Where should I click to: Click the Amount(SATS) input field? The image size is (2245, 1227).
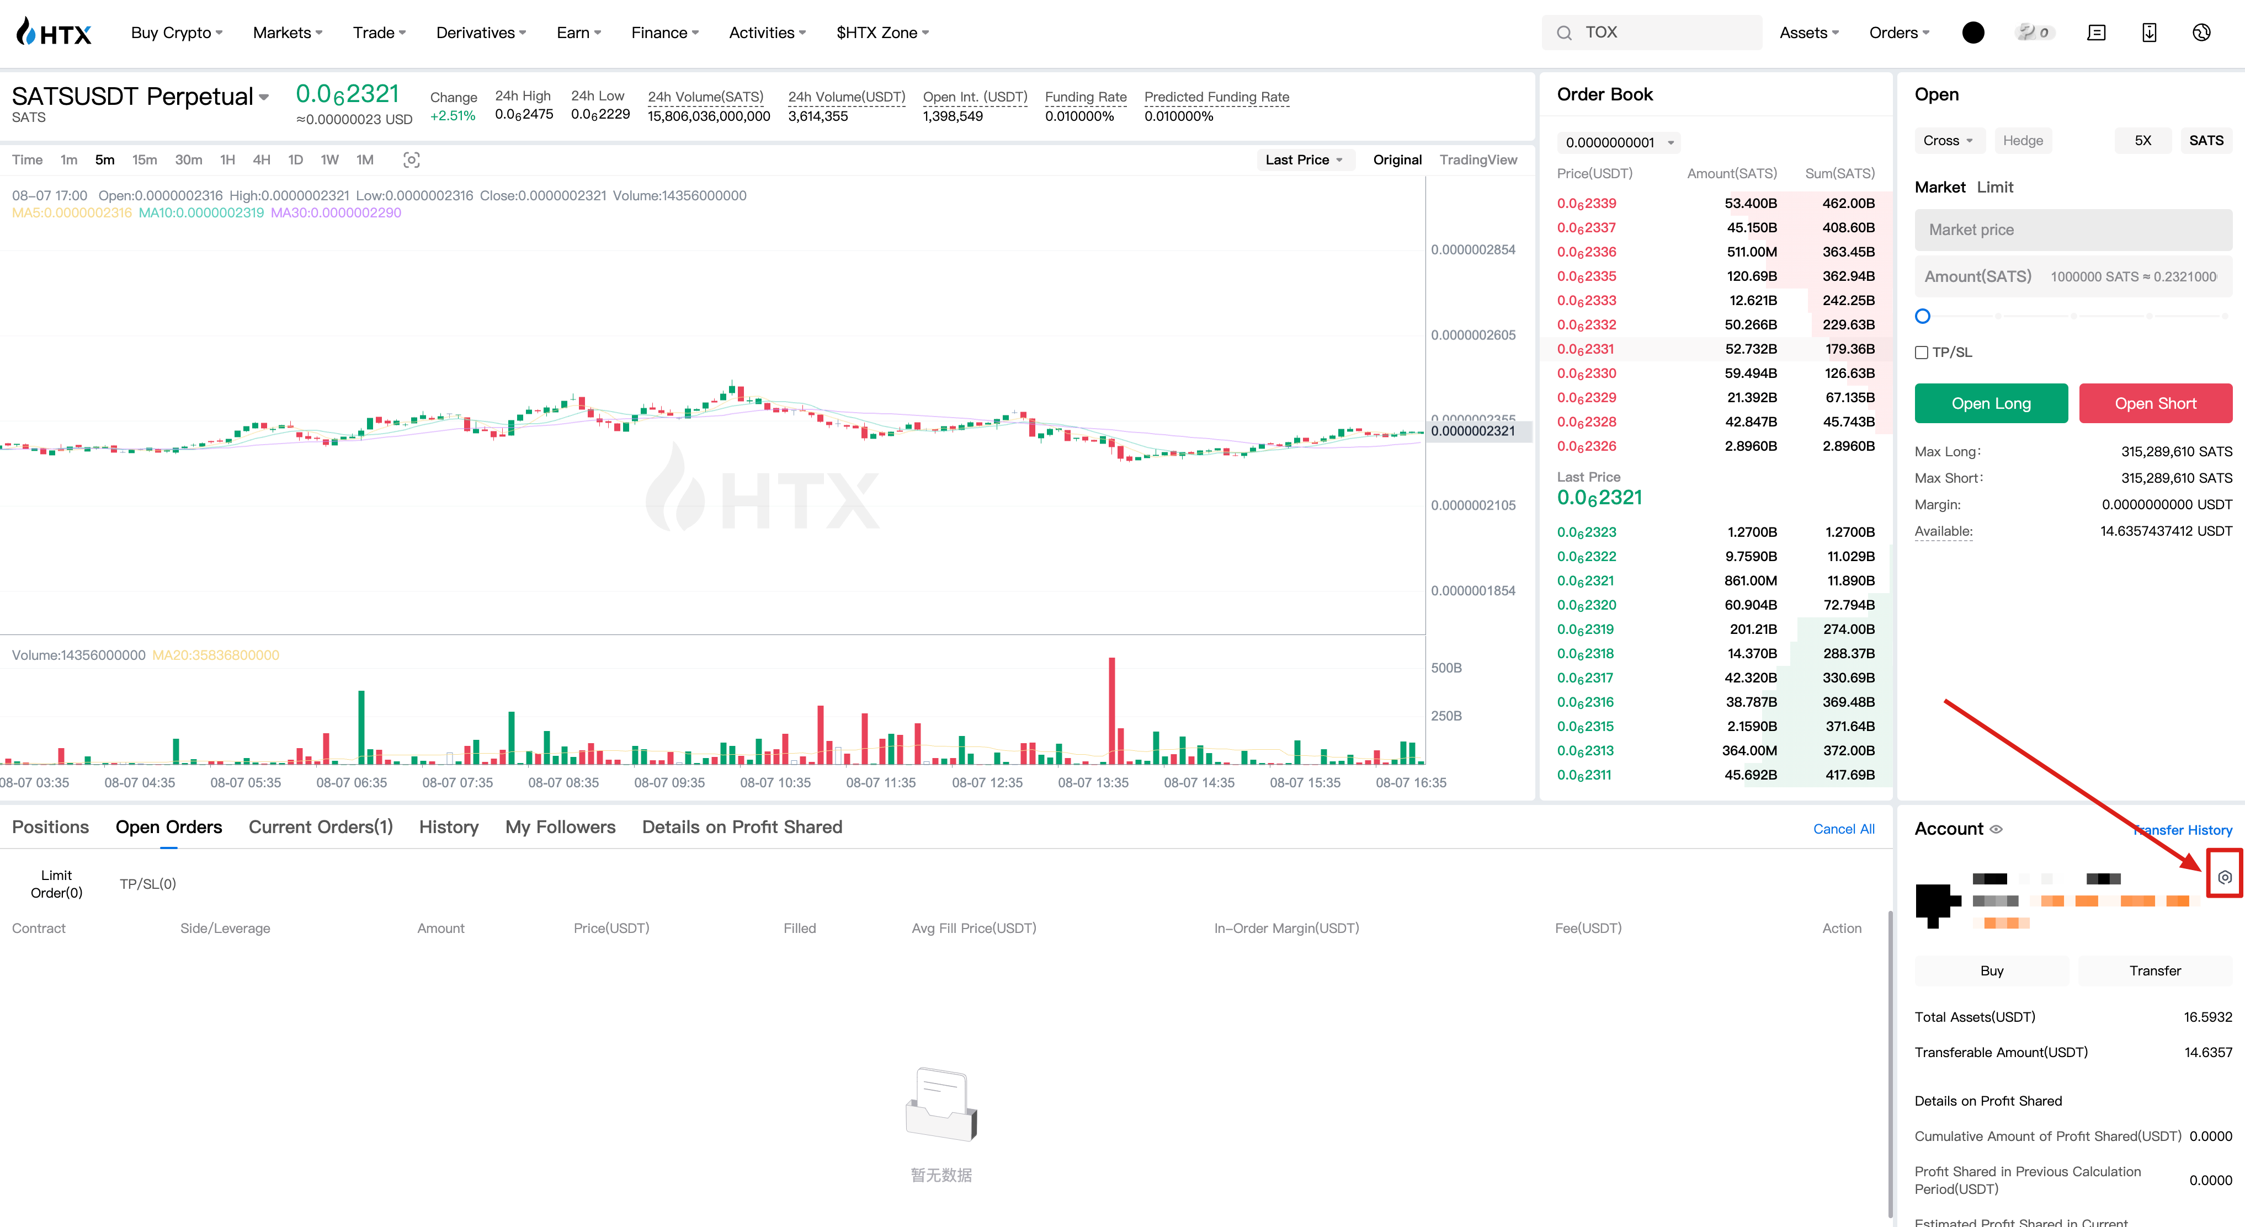pyautogui.click(x=2073, y=276)
